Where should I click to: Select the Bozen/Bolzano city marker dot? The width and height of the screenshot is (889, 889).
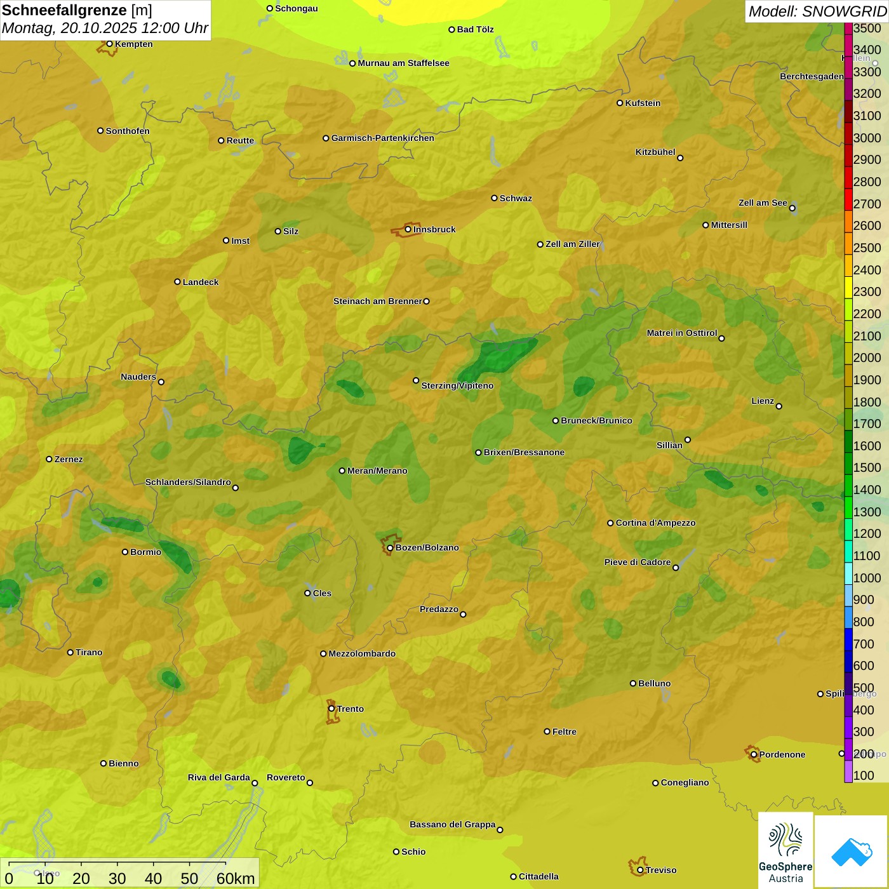pos(390,547)
